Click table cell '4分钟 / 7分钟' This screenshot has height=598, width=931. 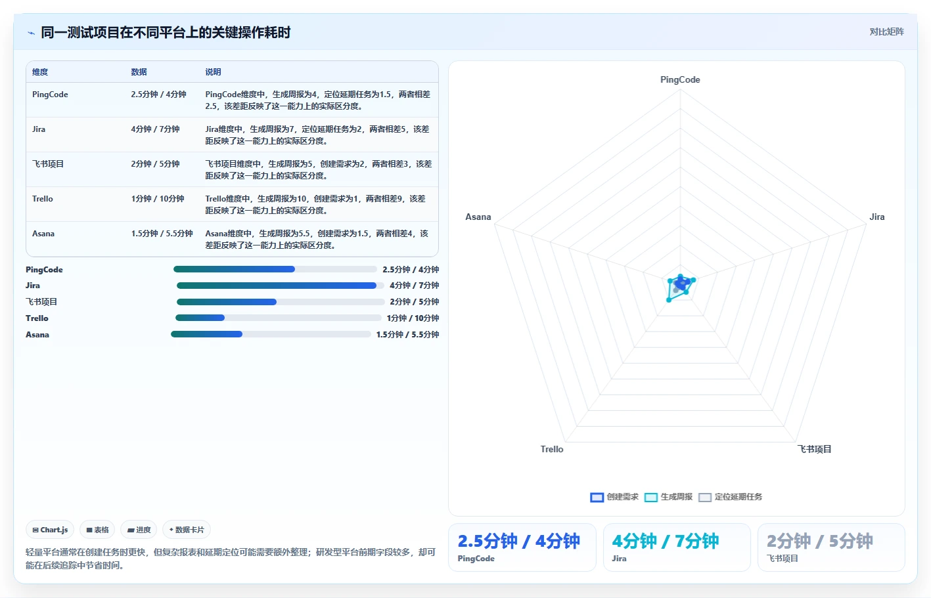coord(155,129)
